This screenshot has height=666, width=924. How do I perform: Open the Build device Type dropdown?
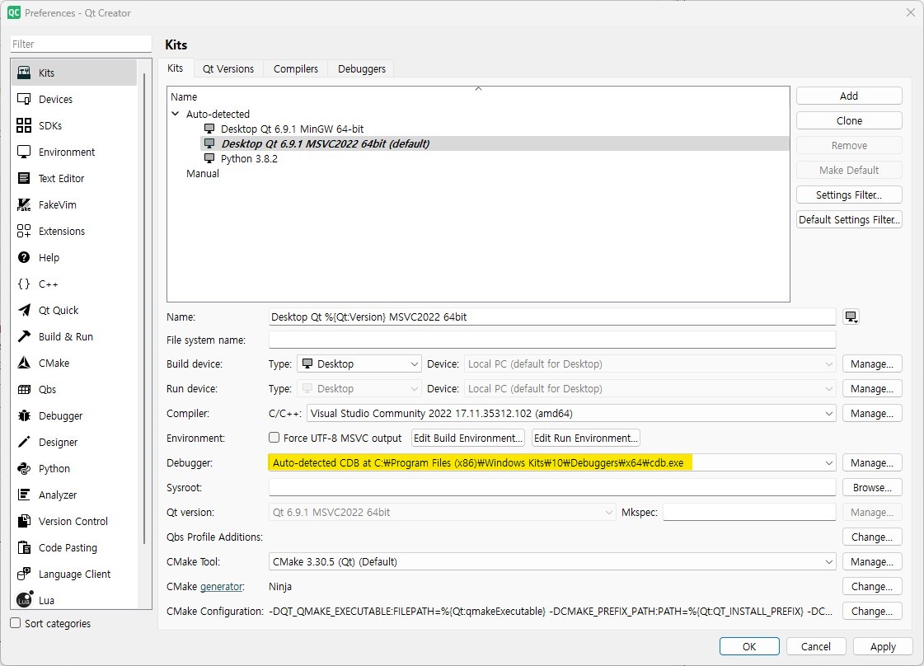pyautogui.click(x=359, y=363)
